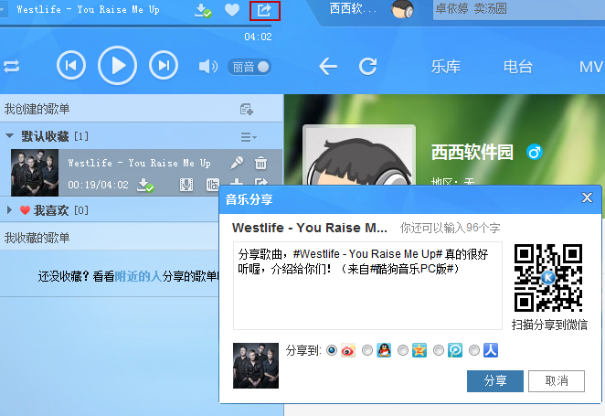Toggle the loop playback mode icon
This screenshot has height=416, width=605.
12,67
